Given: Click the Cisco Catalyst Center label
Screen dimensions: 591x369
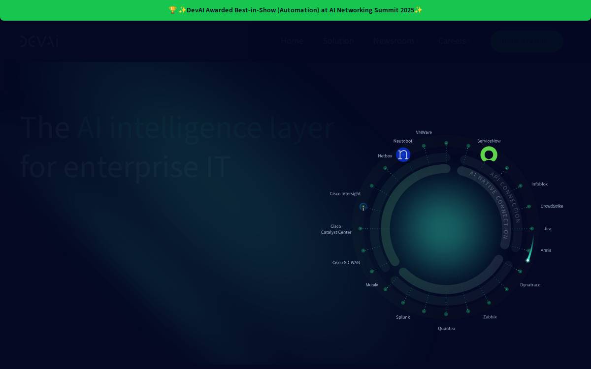Looking at the screenshot, I should click(336, 229).
